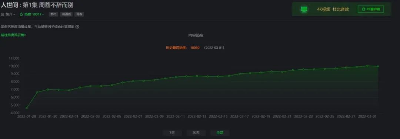Click the 4,000 y-axis label
This screenshot has width=400, height=139.
click(x=15, y=112)
